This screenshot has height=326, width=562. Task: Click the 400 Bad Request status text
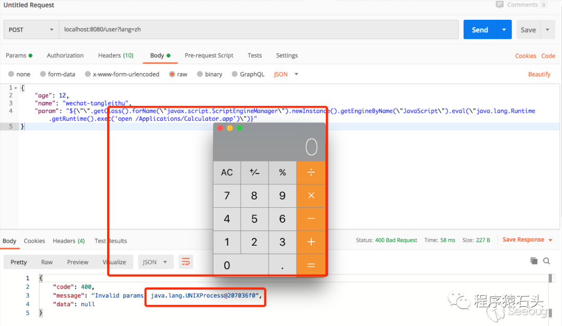pos(396,240)
